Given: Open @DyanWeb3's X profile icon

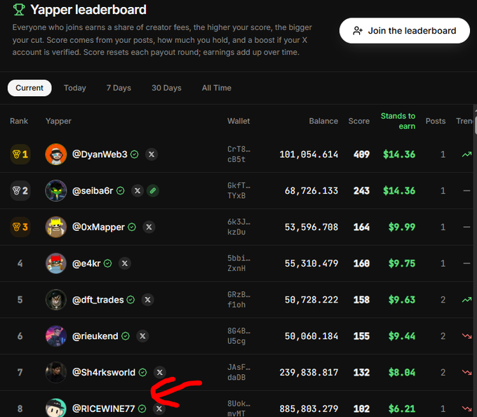Looking at the screenshot, I should coord(152,154).
